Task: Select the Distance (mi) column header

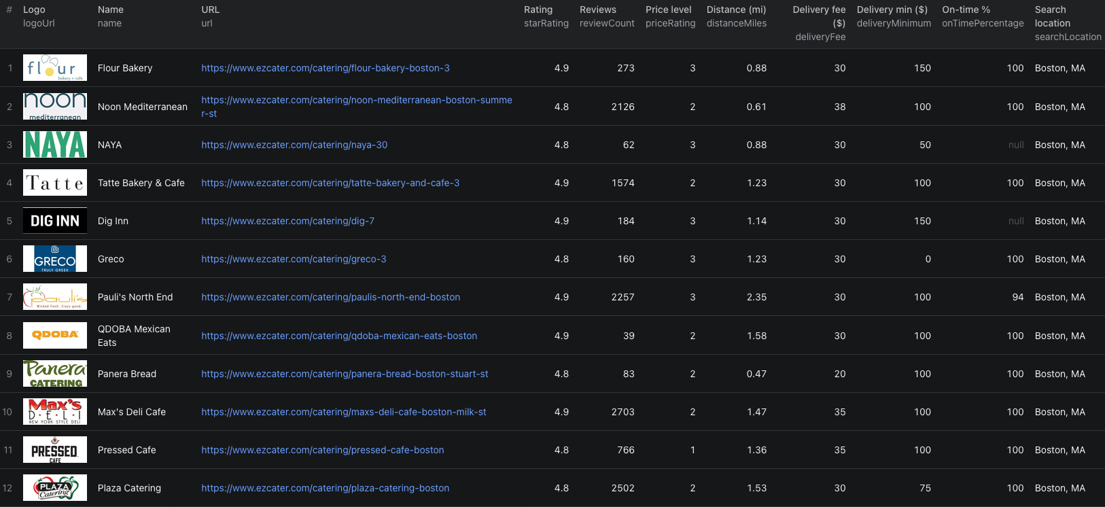Action: [x=737, y=16]
